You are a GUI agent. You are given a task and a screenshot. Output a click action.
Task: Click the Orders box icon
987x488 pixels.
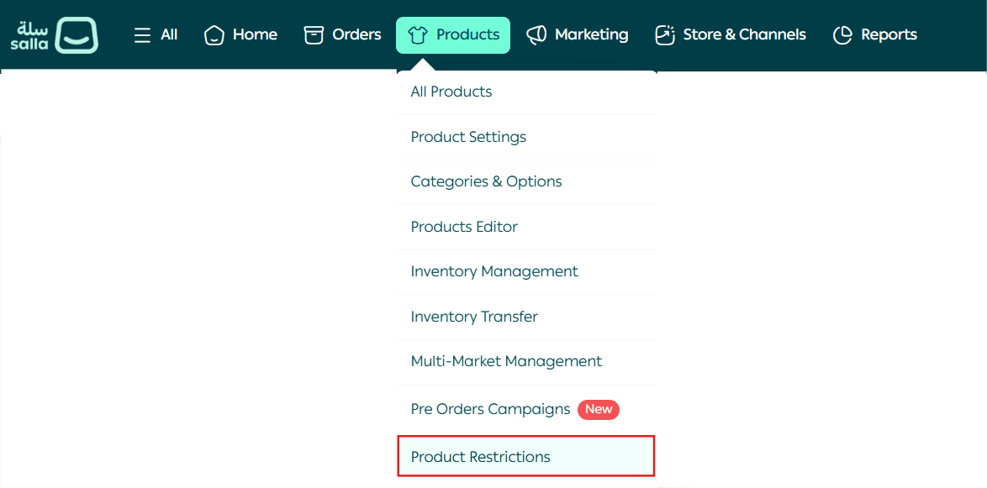pos(314,35)
